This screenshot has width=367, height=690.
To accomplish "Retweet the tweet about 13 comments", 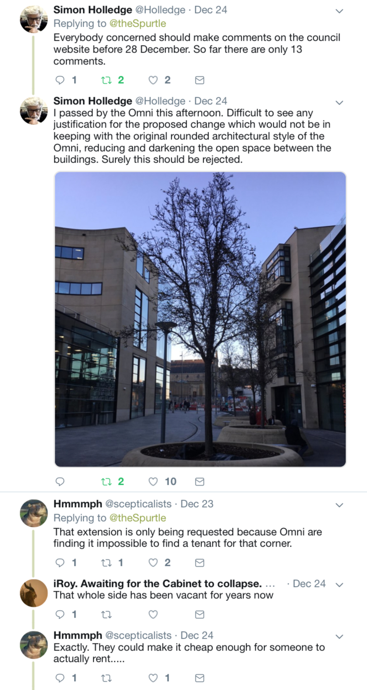I will point(106,80).
